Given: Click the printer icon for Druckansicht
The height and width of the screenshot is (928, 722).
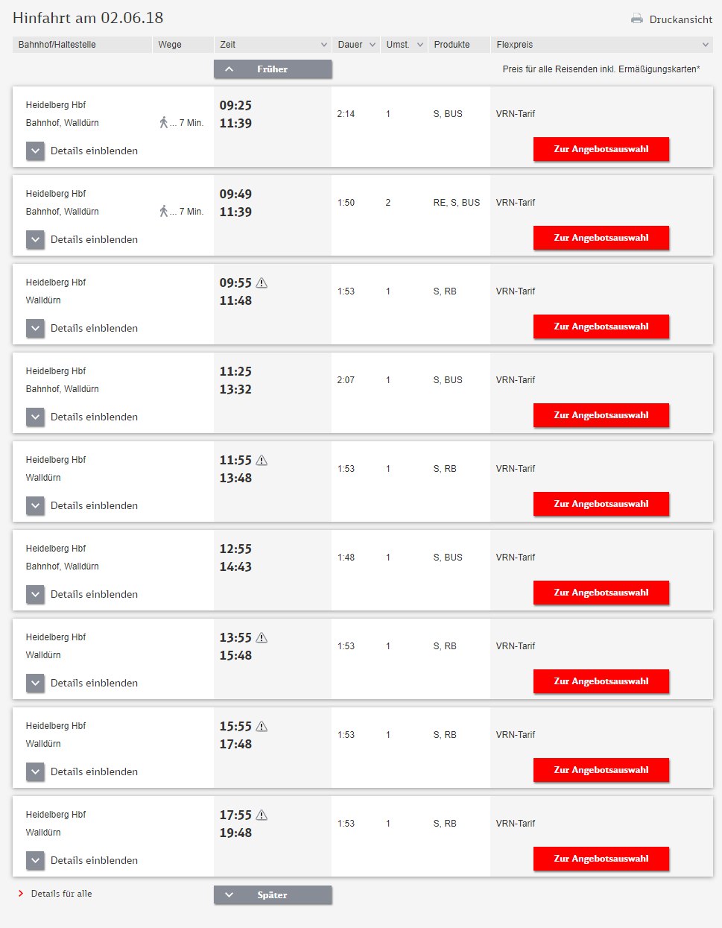Looking at the screenshot, I should click(637, 19).
